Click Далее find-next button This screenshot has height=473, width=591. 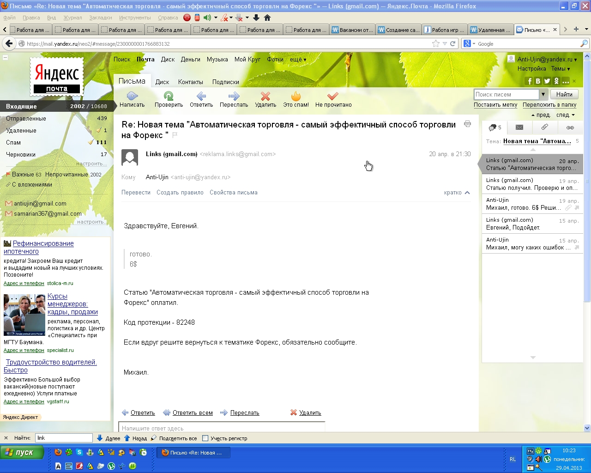(109, 438)
